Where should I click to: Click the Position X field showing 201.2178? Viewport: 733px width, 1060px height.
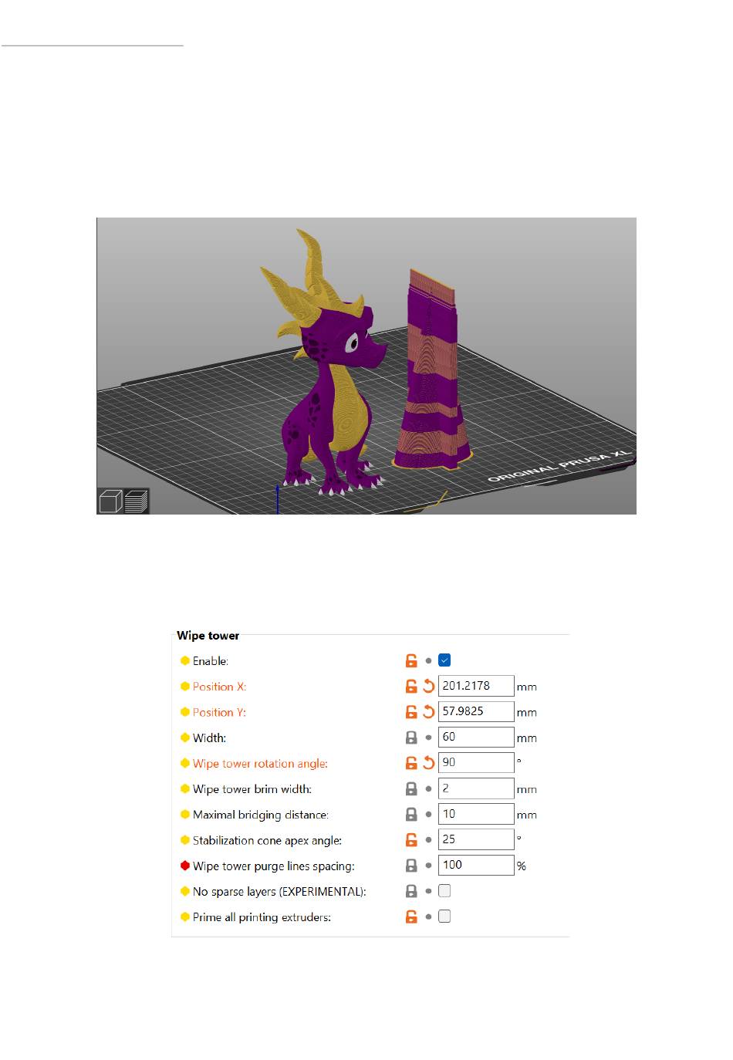click(476, 686)
